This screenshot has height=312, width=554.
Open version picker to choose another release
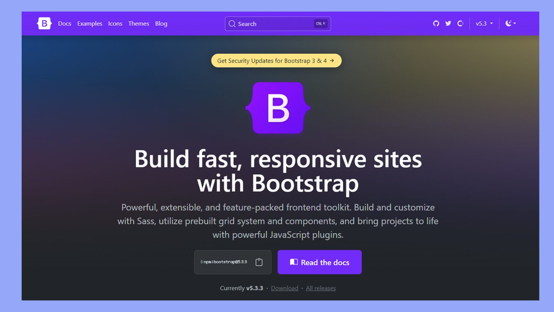[484, 23]
